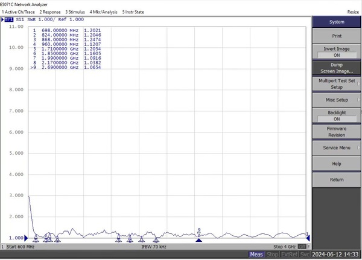362x260 pixels.
Task: Click the Help softkey
Action: click(x=336, y=164)
